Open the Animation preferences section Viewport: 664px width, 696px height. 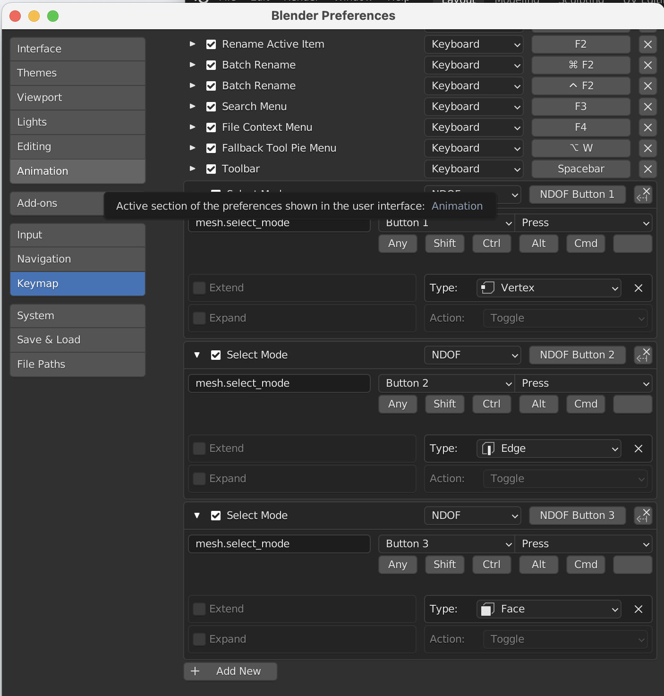77,171
